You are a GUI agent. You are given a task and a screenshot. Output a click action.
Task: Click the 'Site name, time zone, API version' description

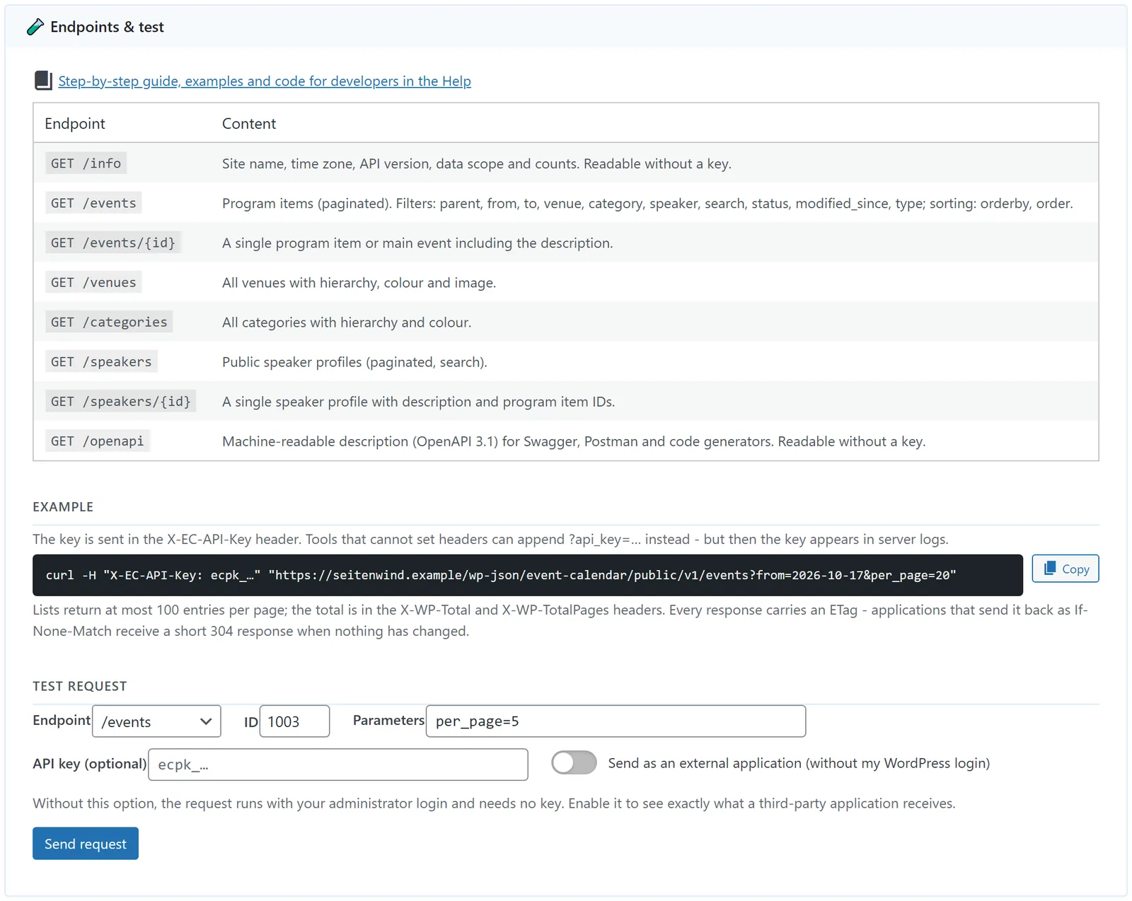[477, 164]
